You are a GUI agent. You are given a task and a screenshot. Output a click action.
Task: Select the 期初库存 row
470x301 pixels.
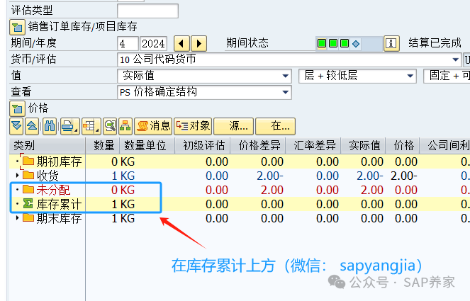click(x=240, y=161)
